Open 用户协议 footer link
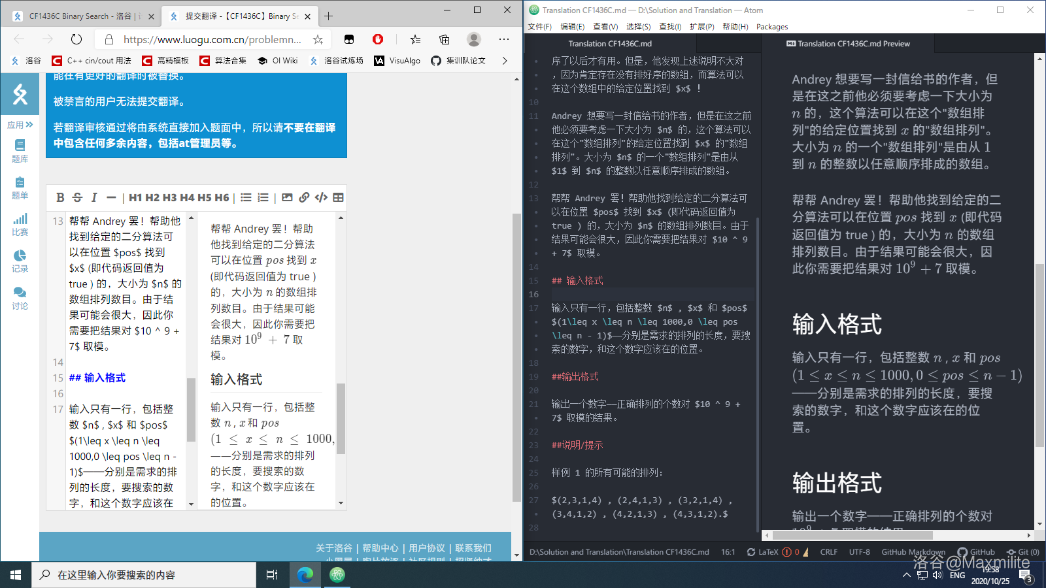 pyautogui.click(x=427, y=548)
